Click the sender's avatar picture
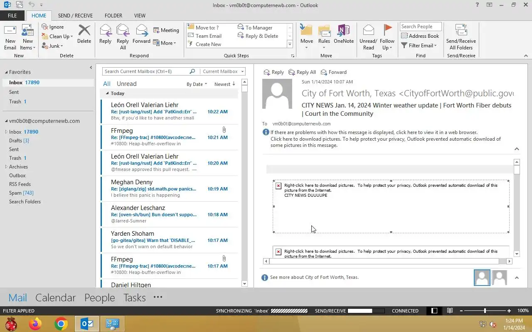This screenshot has height=332, width=532. pos(277,94)
